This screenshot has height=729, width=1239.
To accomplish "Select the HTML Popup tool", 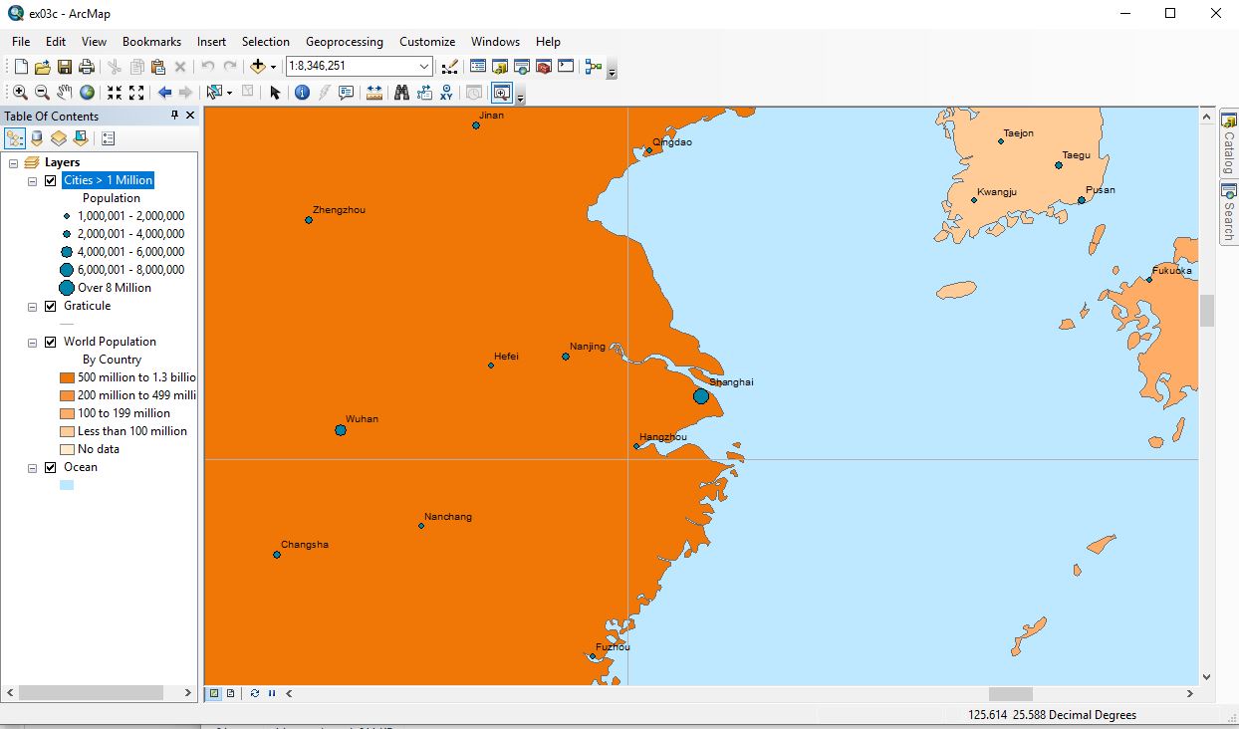I will [347, 93].
